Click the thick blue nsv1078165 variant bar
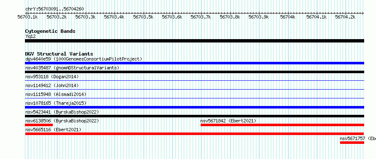The image size is (376, 159). click(194, 107)
